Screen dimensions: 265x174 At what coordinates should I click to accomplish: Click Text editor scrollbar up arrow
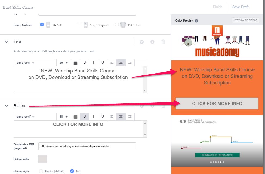tap(145, 69)
